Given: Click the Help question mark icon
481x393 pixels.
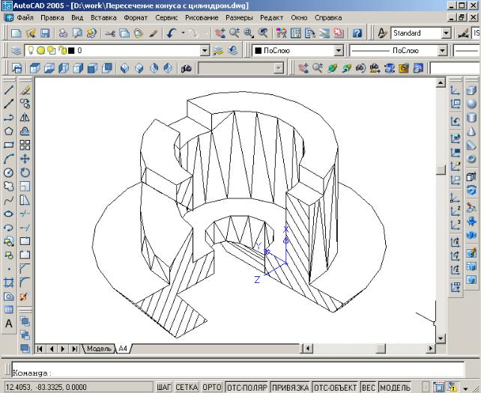Looking at the screenshot, I should [x=357, y=33].
